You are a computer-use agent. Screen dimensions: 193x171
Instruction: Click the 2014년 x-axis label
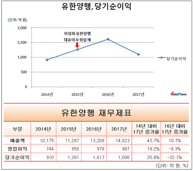pyautogui.click(x=47, y=95)
